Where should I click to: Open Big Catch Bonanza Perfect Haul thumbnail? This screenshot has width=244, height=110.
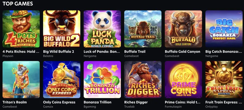point(224,29)
